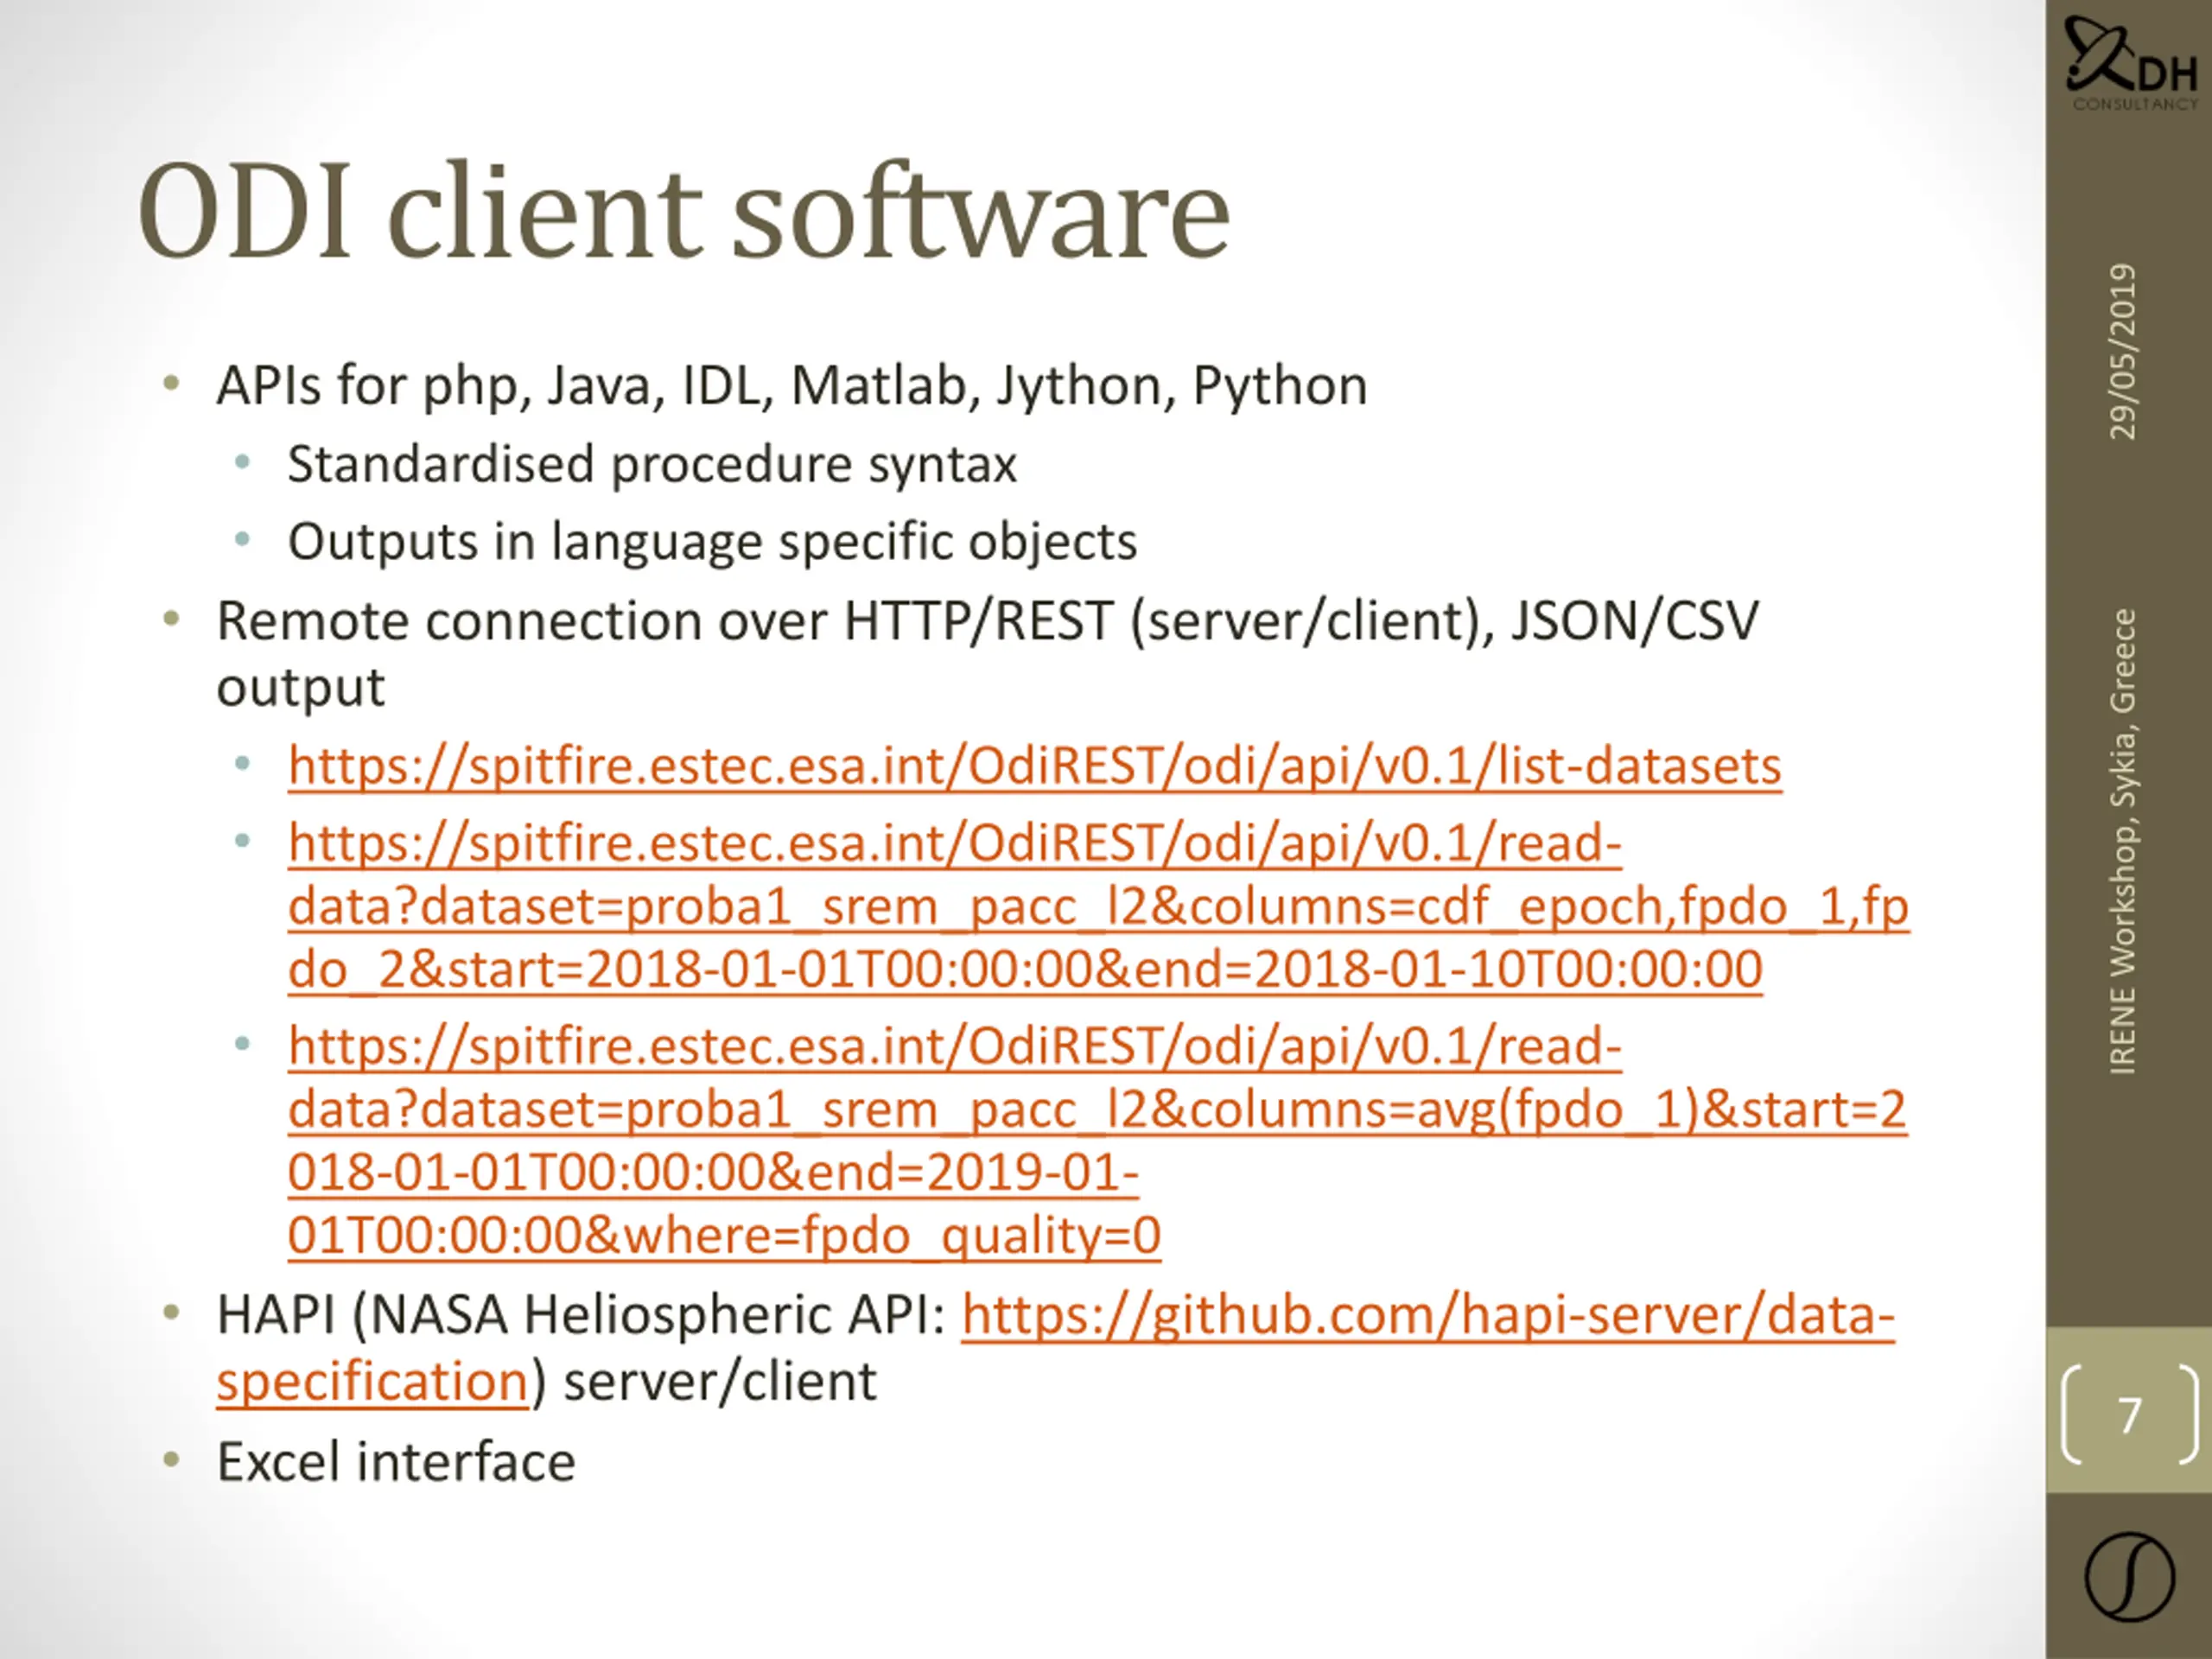Click the vertical 'IRENE Workshop, Sykia, Greece' text
Screen dimensions: 2212x1659
click(2122, 841)
